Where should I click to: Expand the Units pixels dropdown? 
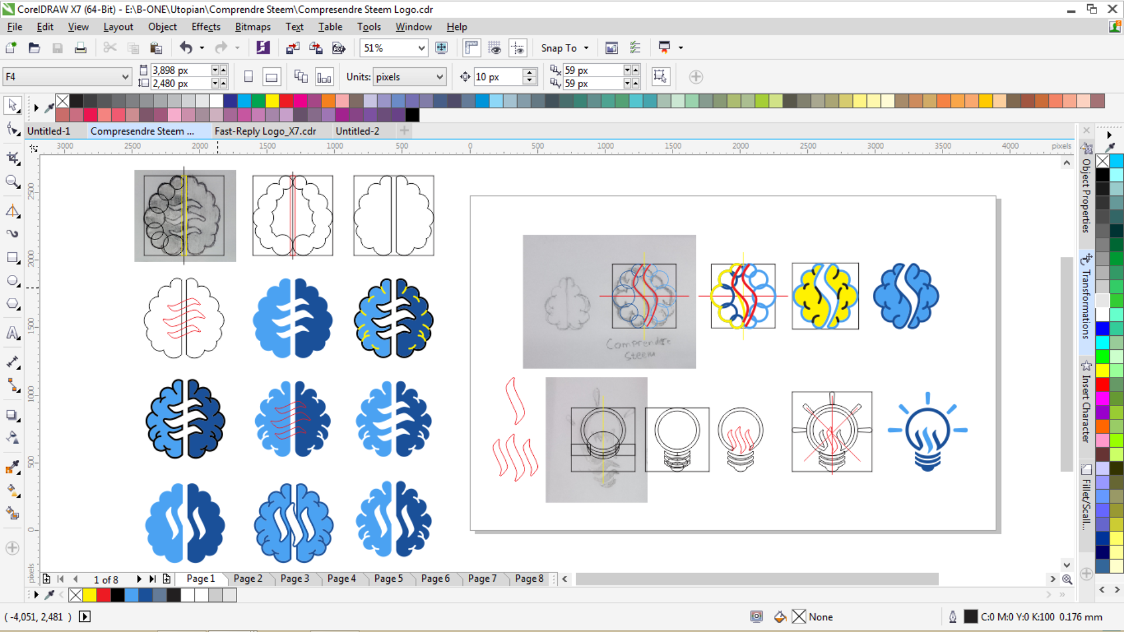tap(439, 77)
